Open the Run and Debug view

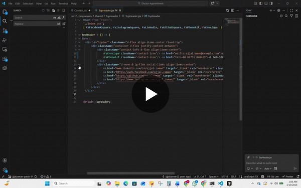point(5,40)
